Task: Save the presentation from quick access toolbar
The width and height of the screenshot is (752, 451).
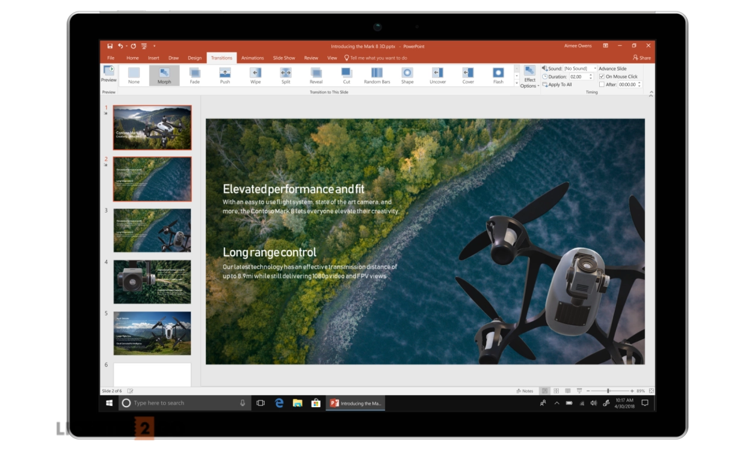Action: tap(110, 46)
